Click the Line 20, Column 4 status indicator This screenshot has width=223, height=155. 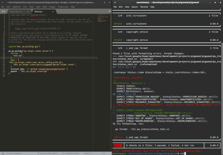[x=14, y=153]
